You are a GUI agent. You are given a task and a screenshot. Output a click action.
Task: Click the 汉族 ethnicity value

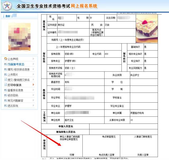point(107,25)
